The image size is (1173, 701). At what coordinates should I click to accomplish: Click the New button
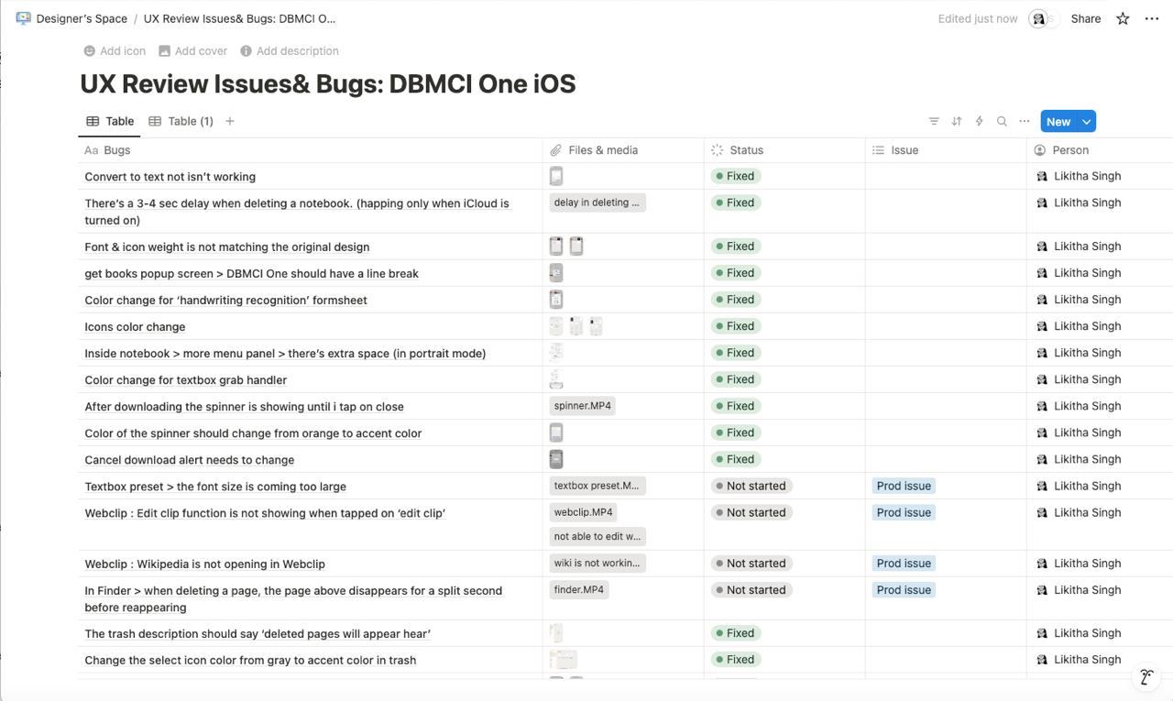click(1058, 121)
